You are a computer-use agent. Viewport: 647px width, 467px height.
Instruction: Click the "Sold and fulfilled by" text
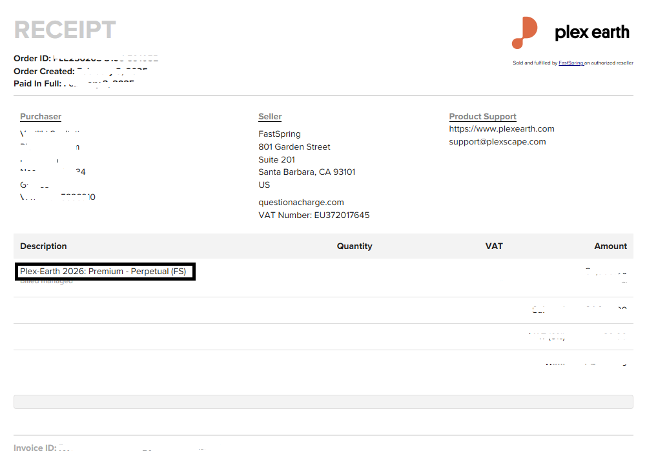point(535,63)
